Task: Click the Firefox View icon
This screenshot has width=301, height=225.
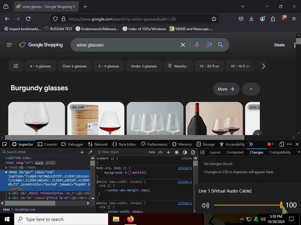Action: (6, 7)
